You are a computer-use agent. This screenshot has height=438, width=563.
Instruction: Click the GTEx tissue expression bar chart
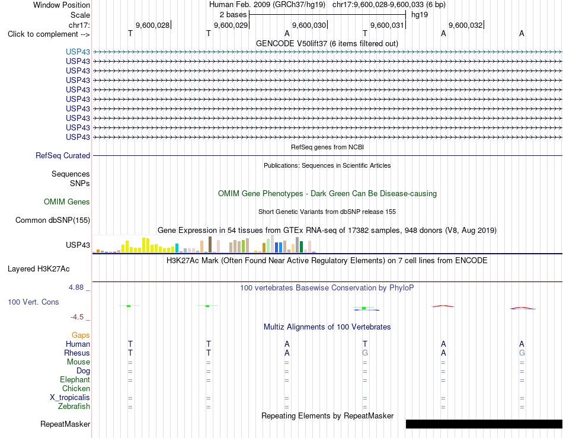click(204, 244)
